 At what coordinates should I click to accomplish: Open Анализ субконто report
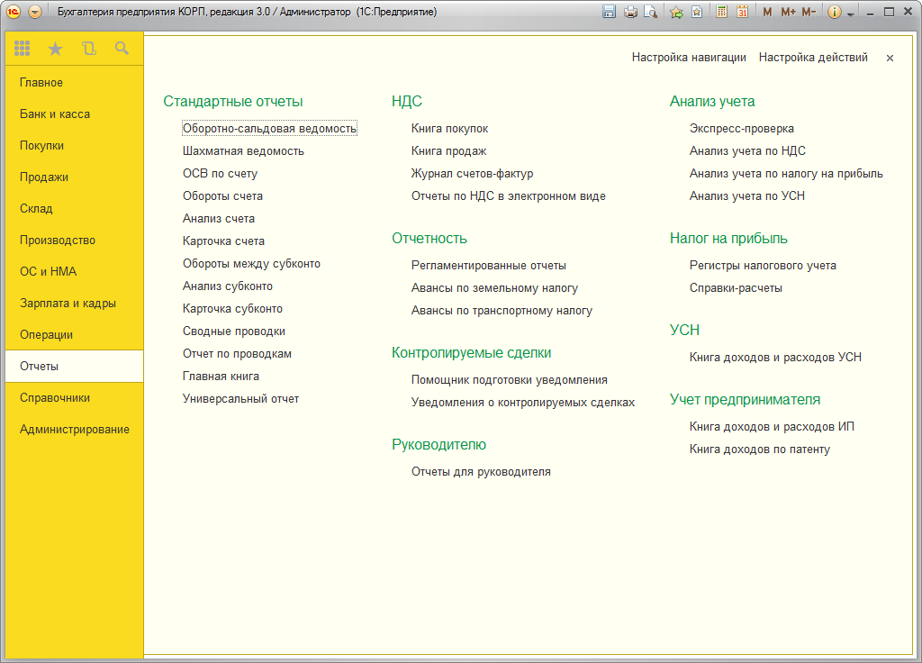pyautogui.click(x=228, y=286)
